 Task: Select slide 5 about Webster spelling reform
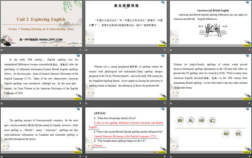tap(126, 77)
